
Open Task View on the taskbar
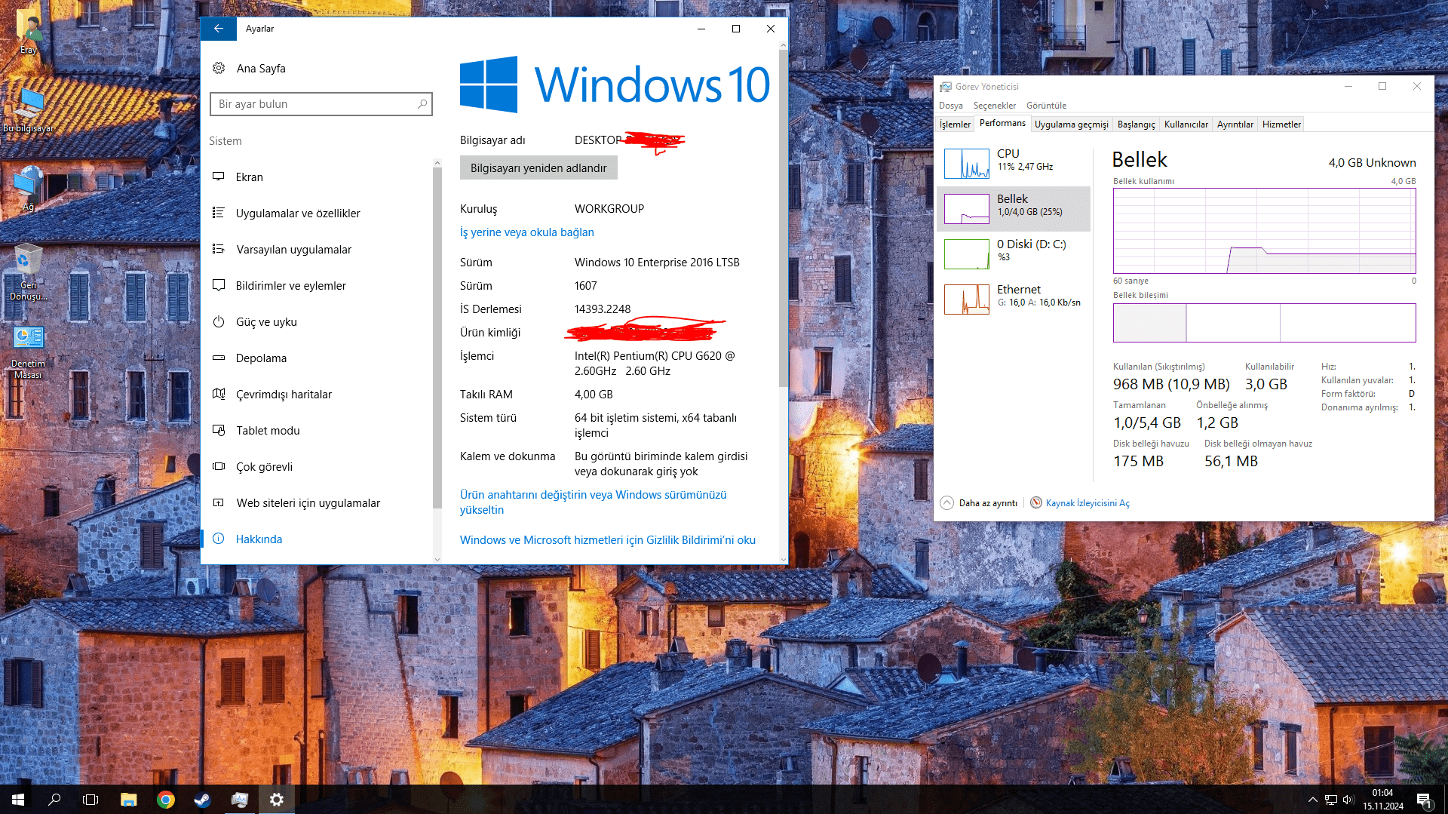point(90,800)
